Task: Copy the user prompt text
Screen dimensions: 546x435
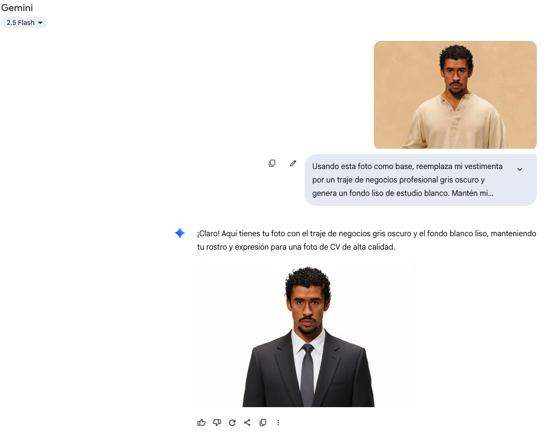Action: (x=272, y=163)
